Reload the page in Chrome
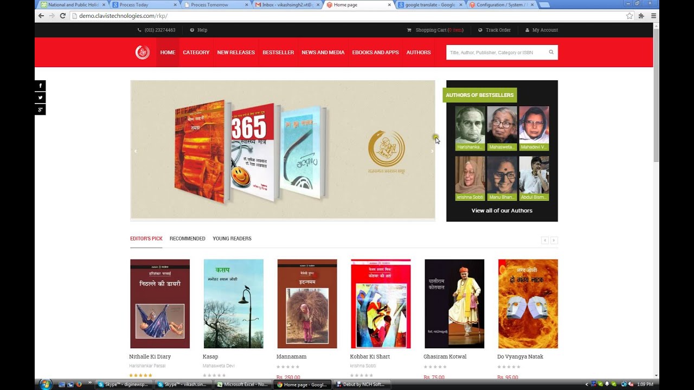This screenshot has width=694, height=390. [63, 16]
